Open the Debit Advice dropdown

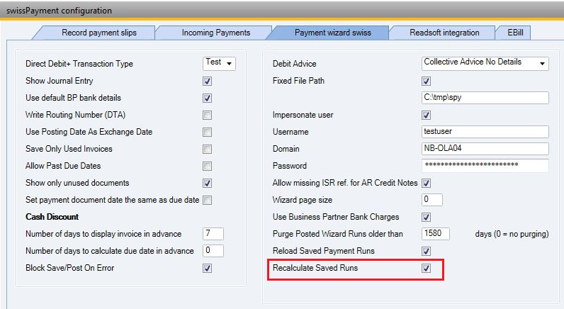click(x=485, y=63)
